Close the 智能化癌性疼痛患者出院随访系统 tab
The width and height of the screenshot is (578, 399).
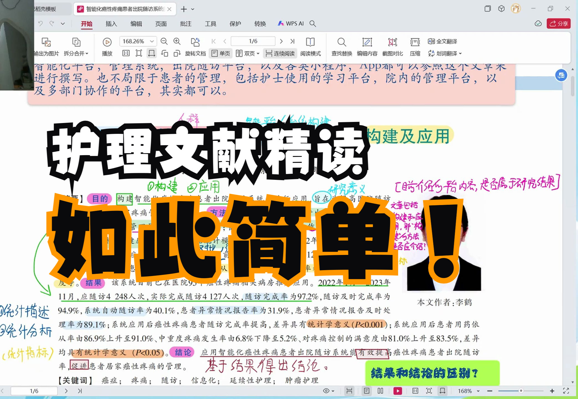tap(169, 9)
